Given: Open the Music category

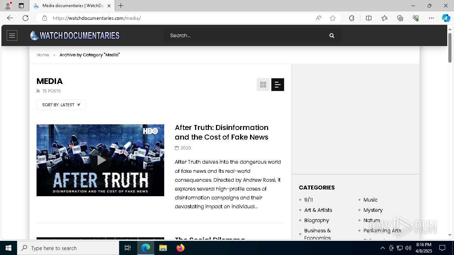Looking at the screenshot, I should [x=370, y=200].
